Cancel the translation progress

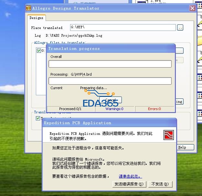point(111,100)
